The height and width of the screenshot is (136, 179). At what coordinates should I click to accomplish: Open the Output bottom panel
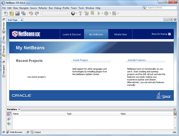tap(36, 132)
